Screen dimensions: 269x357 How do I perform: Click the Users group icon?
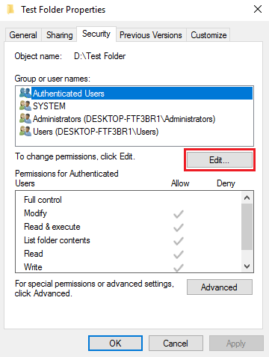click(x=25, y=131)
